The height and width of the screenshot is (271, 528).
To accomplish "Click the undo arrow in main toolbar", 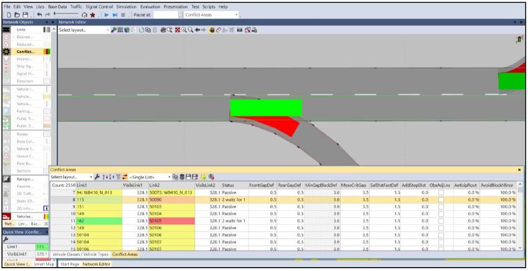I will [x=39, y=15].
